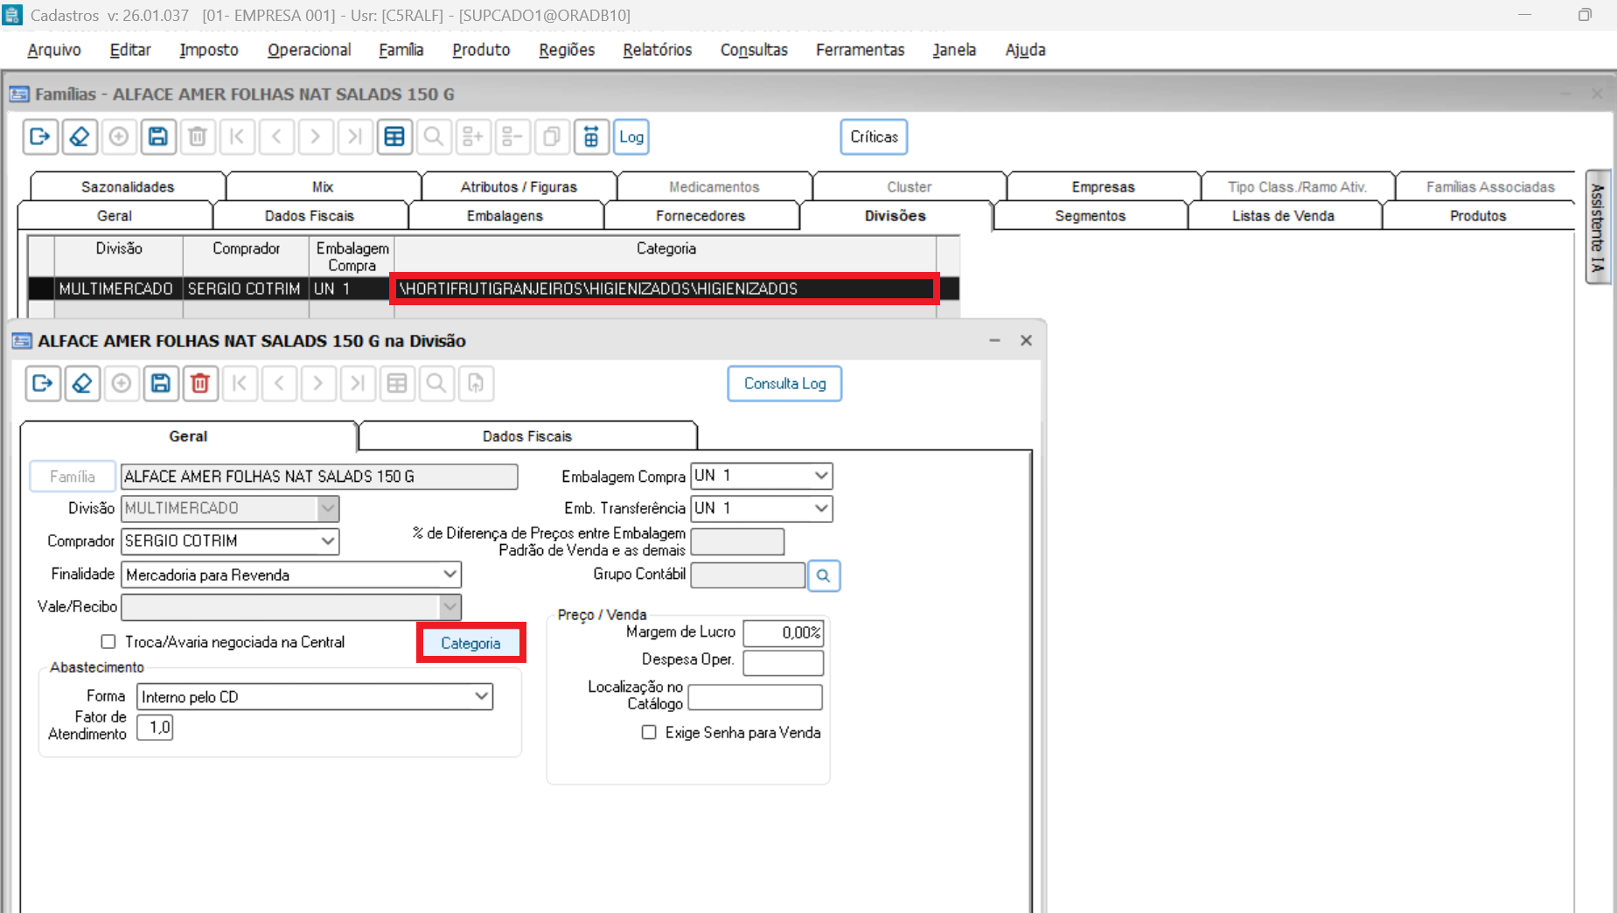Image resolution: width=1617 pixels, height=913 pixels.
Task: Click the Consulta Log button
Action: (x=785, y=383)
